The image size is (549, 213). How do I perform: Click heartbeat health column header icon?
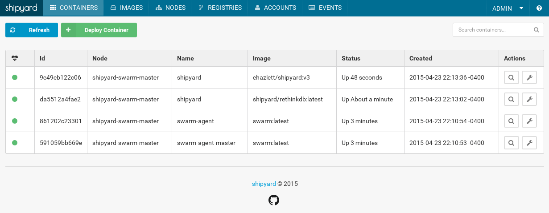coord(15,58)
